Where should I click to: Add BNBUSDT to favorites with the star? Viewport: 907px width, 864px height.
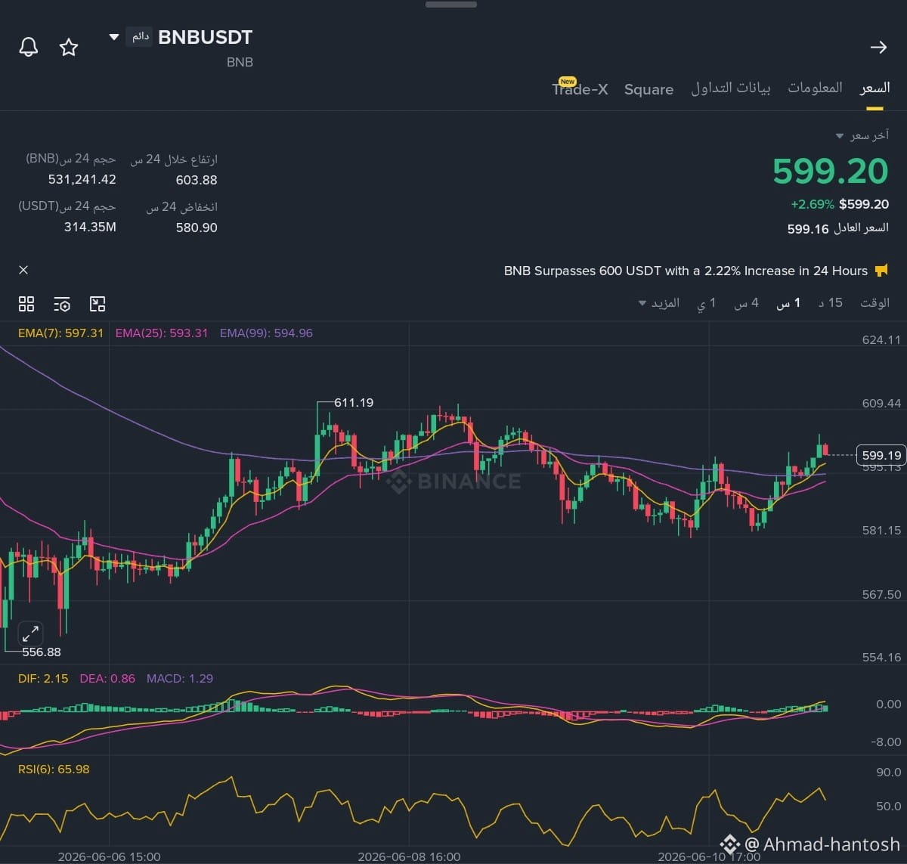click(x=69, y=48)
